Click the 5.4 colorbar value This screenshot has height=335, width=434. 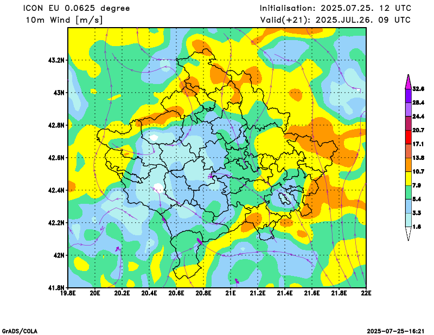pos(417,199)
